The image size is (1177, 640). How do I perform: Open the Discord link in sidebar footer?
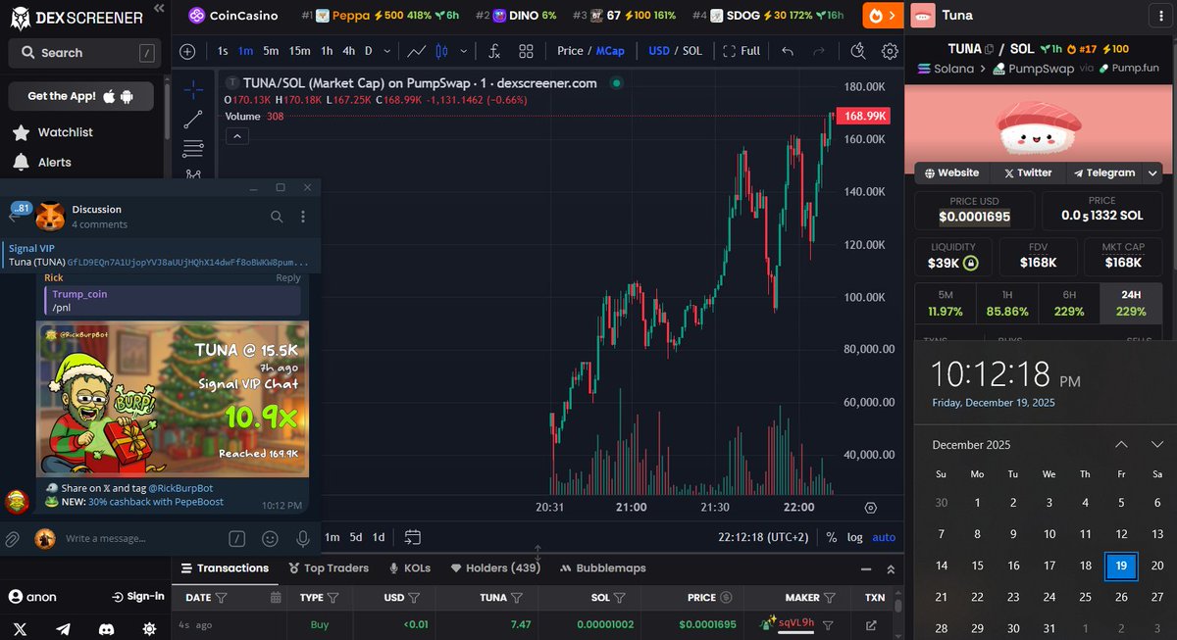click(x=106, y=628)
